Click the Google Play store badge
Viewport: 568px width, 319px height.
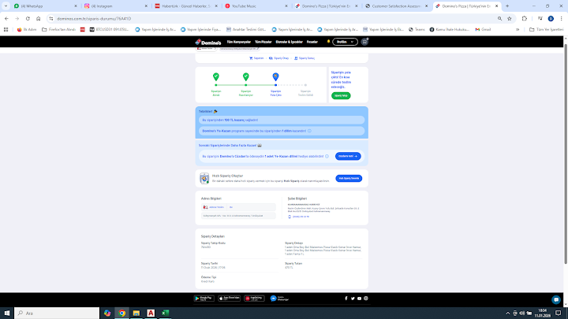coord(204,299)
